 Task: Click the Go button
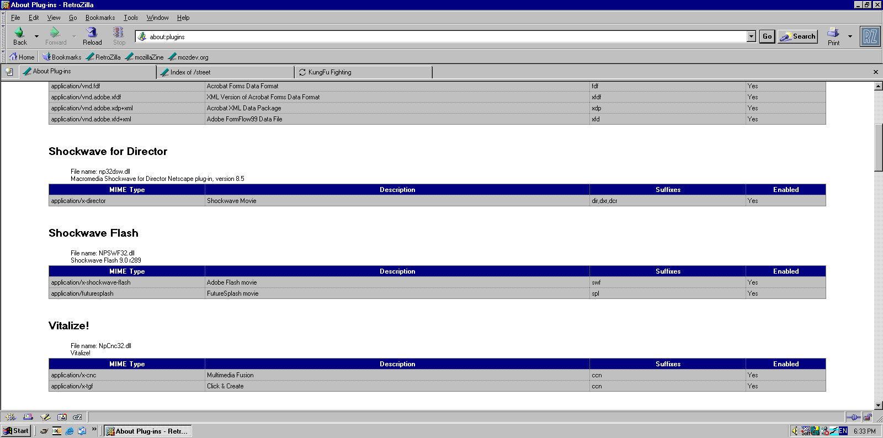point(767,36)
